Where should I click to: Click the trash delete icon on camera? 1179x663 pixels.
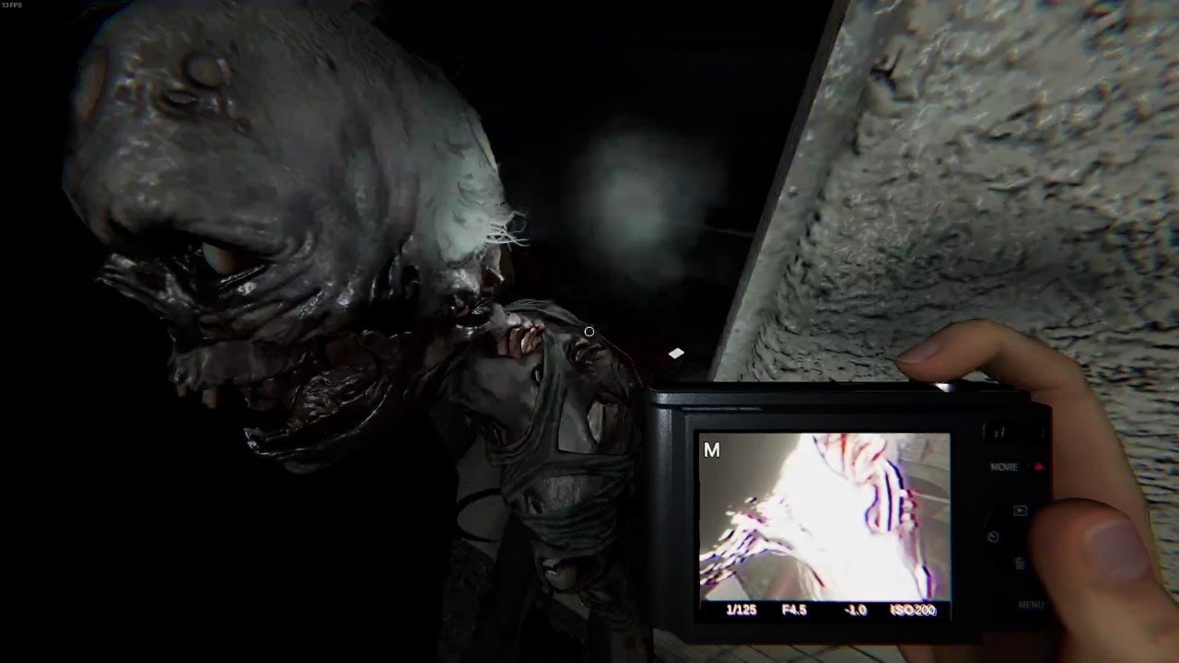click(1020, 563)
